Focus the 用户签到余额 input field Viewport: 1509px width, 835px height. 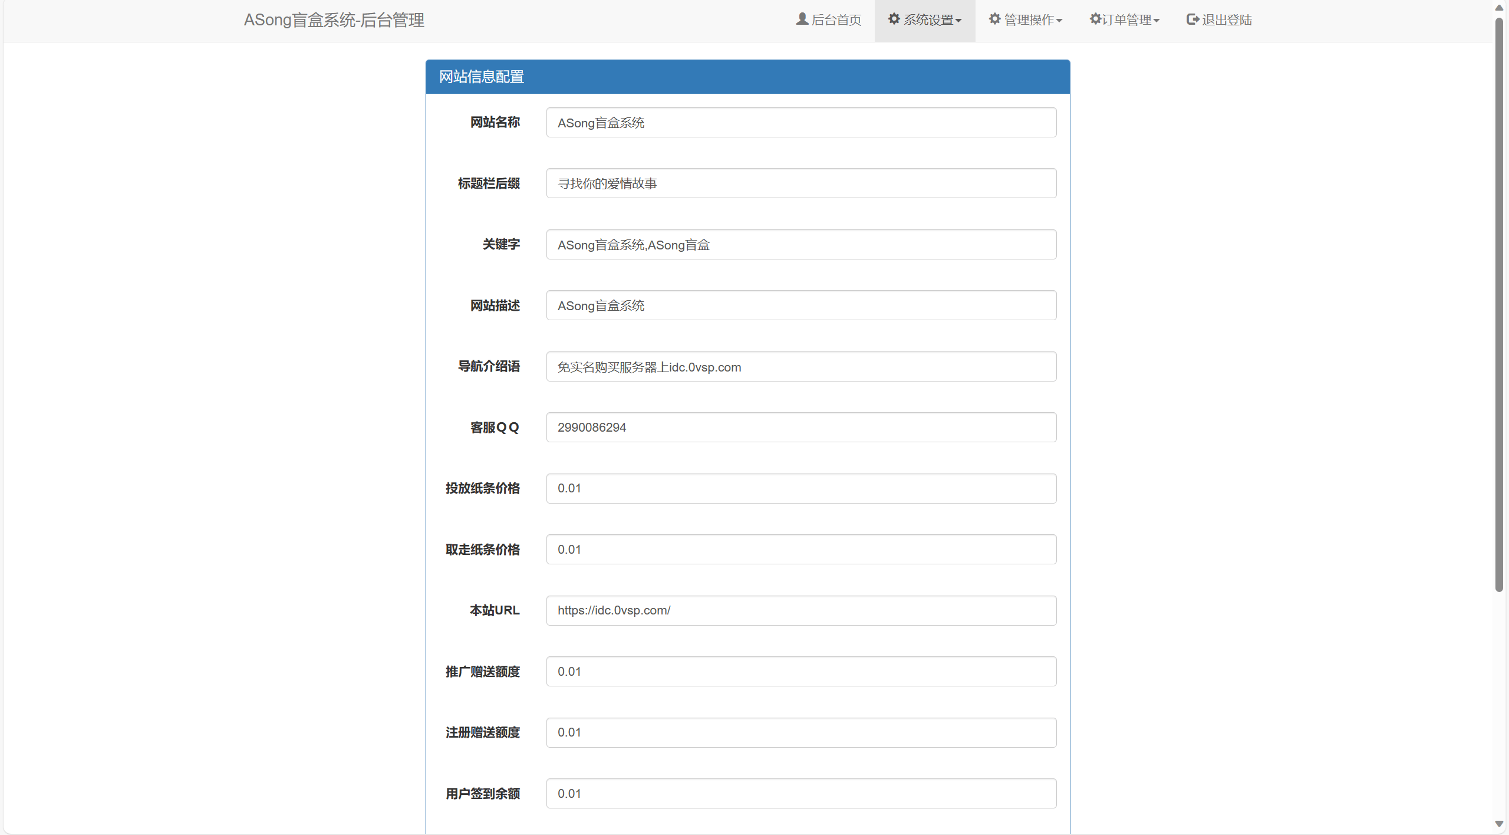point(801,794)
